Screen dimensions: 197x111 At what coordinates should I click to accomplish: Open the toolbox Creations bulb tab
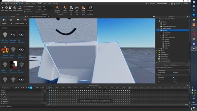25,20
